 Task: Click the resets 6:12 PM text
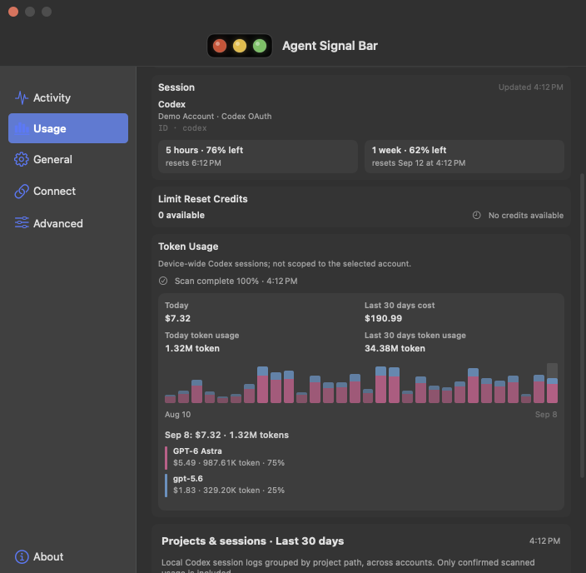pos(193,163)
